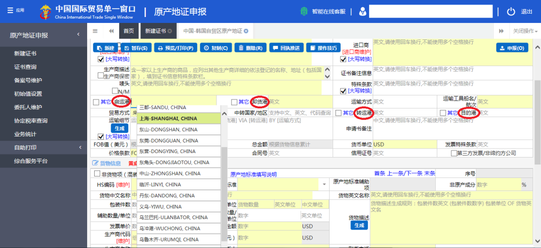Click the 删除(R) trash button
541x248 pixels.
click(250, 48)
